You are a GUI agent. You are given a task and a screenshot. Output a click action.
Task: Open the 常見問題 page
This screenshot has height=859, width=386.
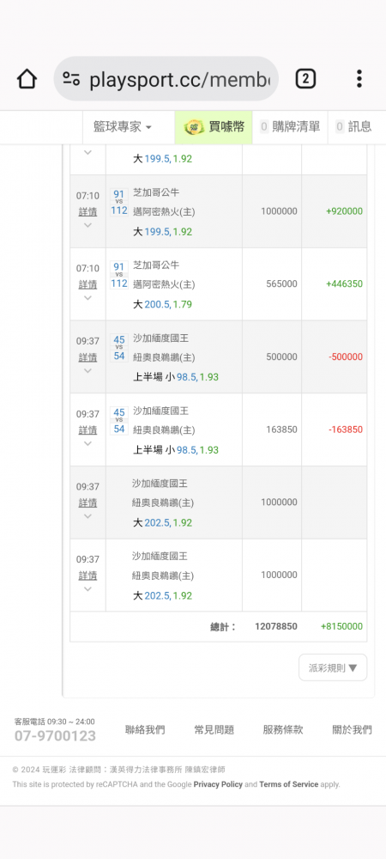pos(214,729)
